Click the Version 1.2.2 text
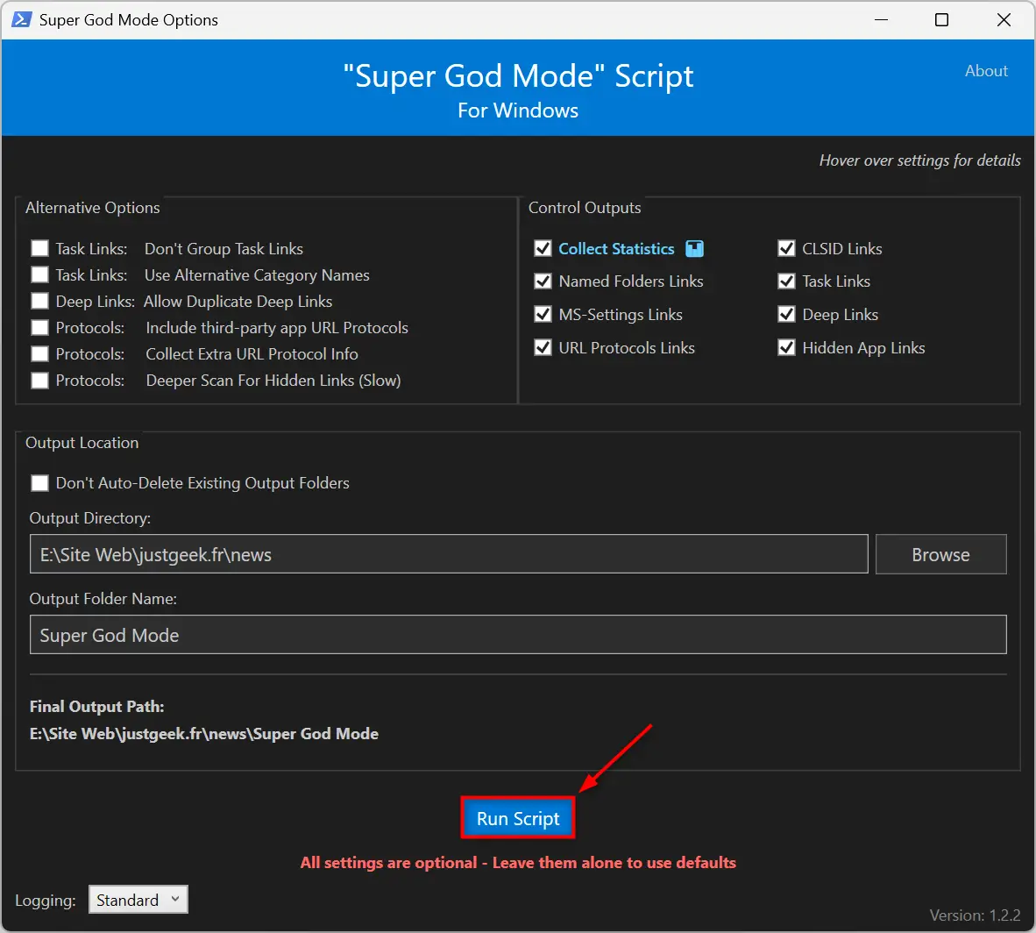The width and height of the screenshot is (1036, 933). point(976,915)
